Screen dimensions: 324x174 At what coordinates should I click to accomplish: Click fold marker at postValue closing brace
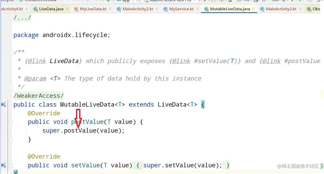[11, 139]
